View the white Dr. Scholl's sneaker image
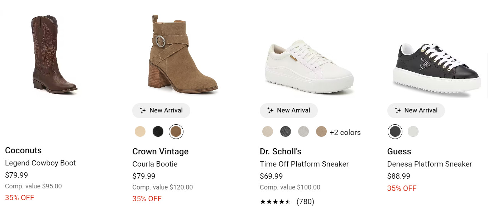This screenshot has height=207, width=488. tap(309, 67)
